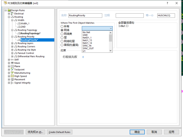Click the Width rule icon
Image resolution: width=183 pixels, height=138 pixels.
click(x=16, y=20)
